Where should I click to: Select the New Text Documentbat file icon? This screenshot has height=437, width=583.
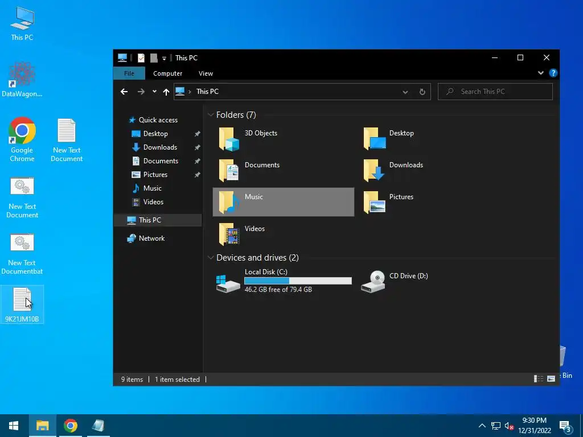(x=22, y=254)
